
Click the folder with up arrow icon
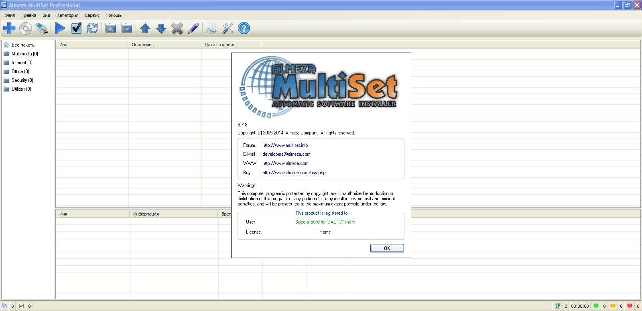click(111, 28)
